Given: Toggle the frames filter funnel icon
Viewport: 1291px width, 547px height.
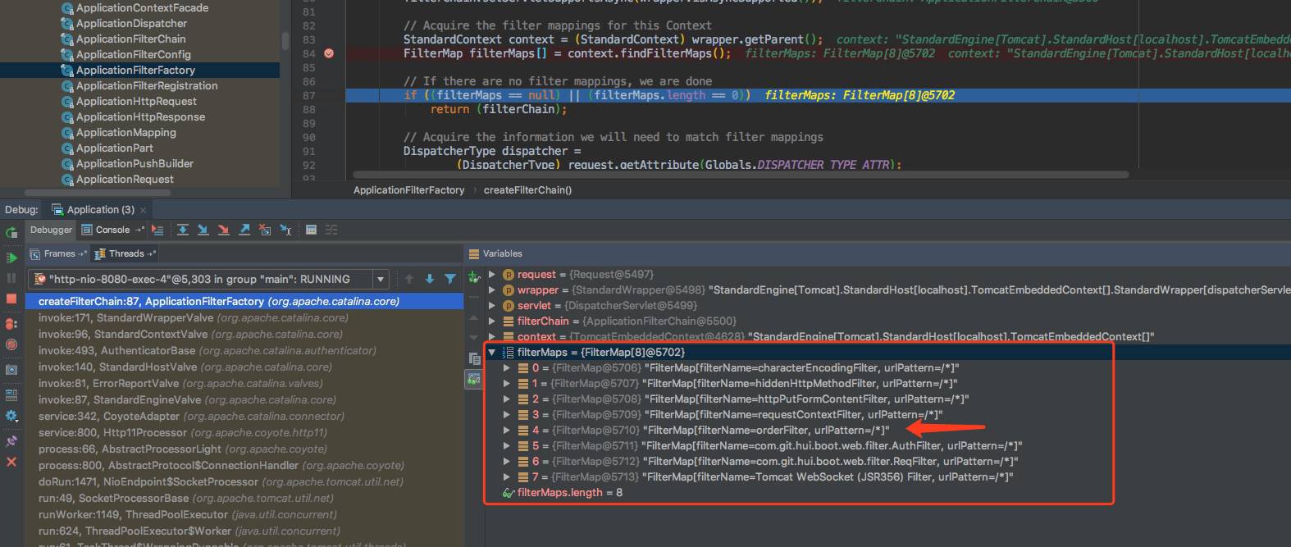Looking at the screenshot, I should click(x=450, y=280).
